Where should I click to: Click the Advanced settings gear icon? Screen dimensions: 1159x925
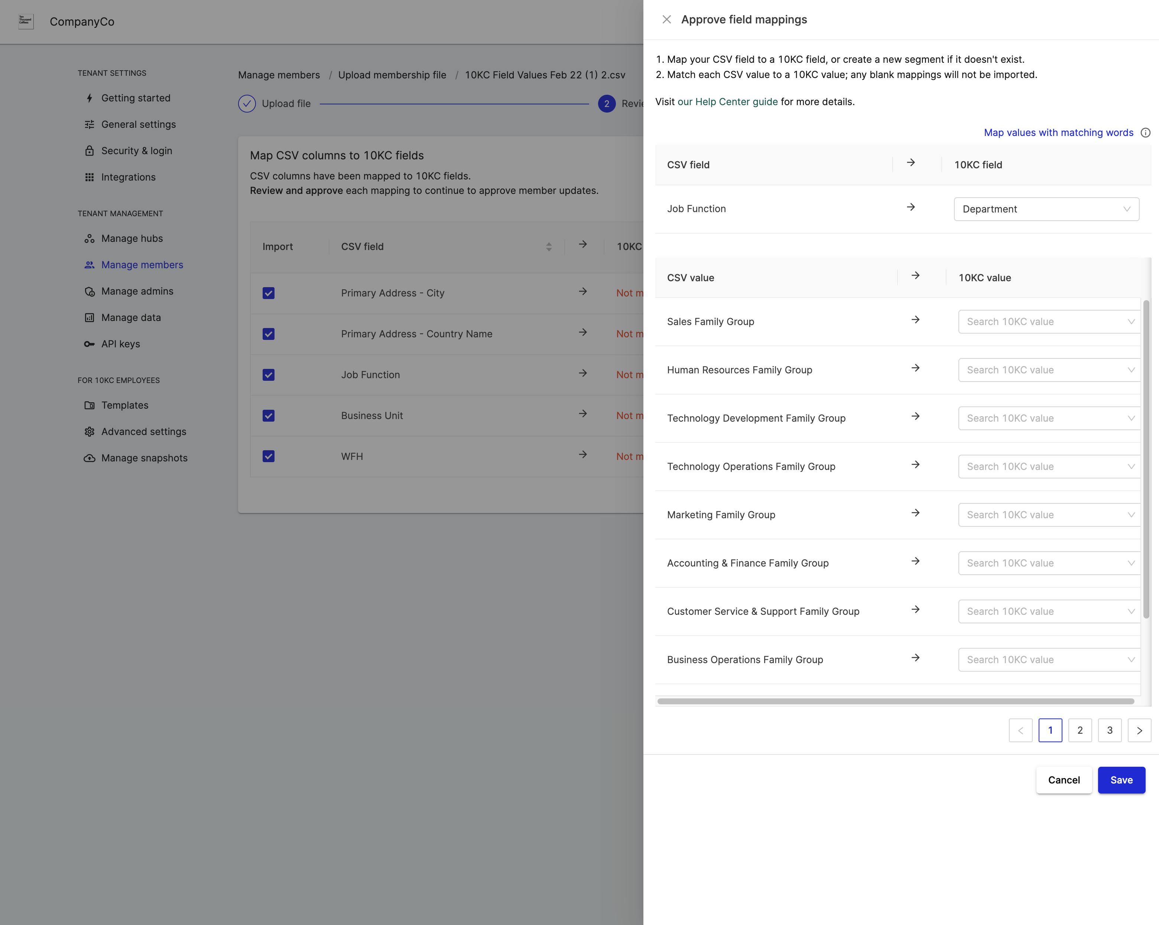tap(89, 431)
